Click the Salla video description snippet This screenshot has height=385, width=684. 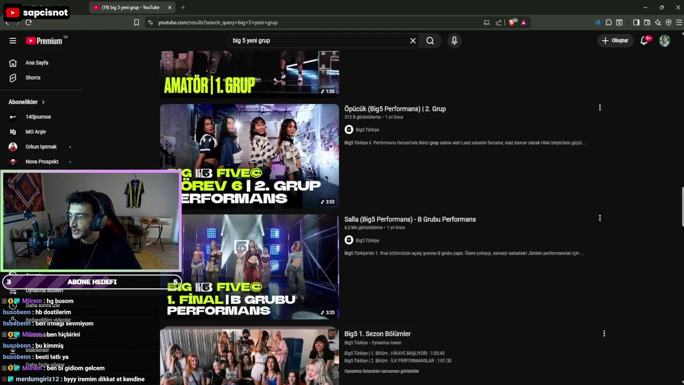(x=464, y=253)
